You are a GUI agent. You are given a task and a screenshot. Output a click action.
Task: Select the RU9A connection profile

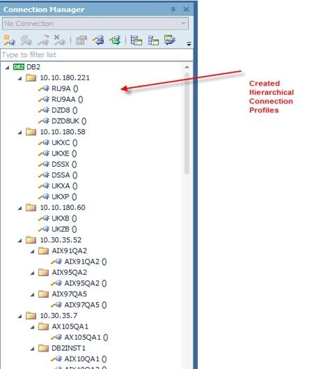[65, 89]
